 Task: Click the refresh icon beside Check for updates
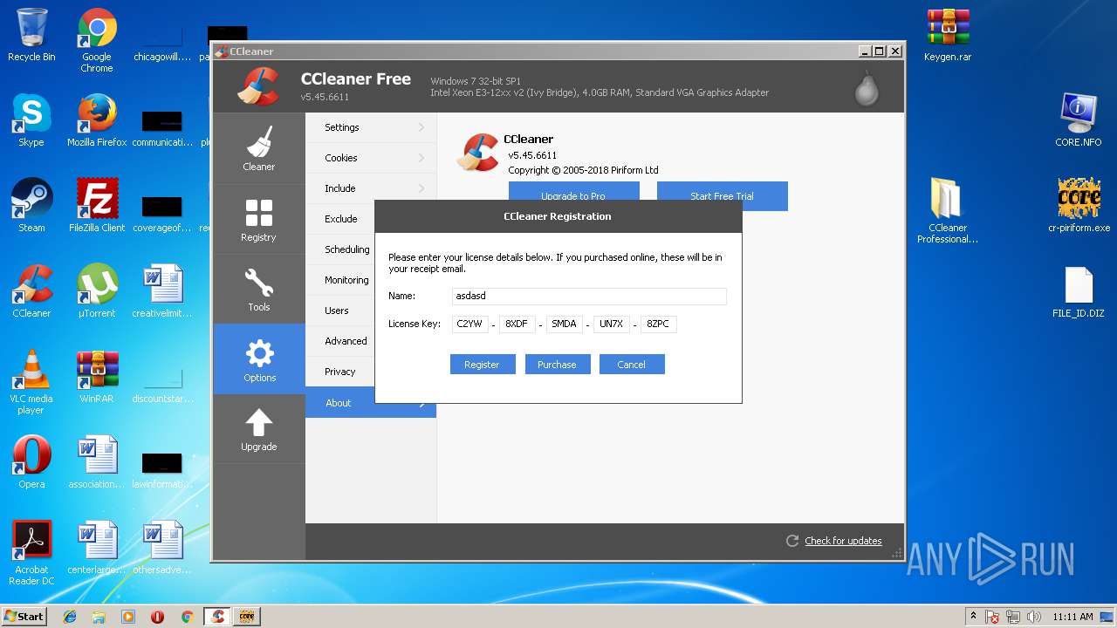(792, 541)
